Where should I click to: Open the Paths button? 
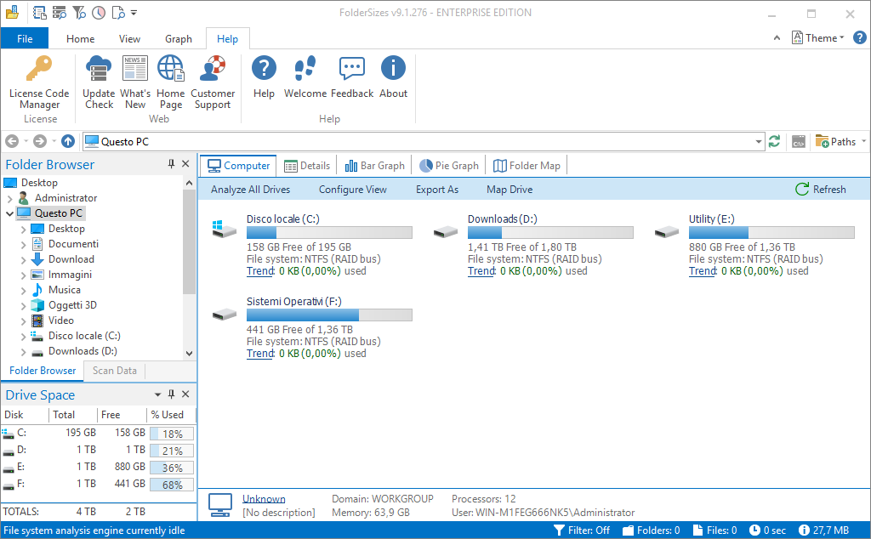[836, 141]
